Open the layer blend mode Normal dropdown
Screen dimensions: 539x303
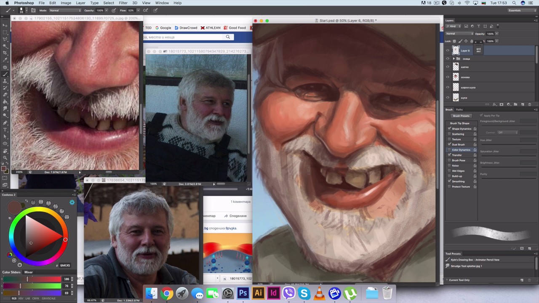point(459,34)
